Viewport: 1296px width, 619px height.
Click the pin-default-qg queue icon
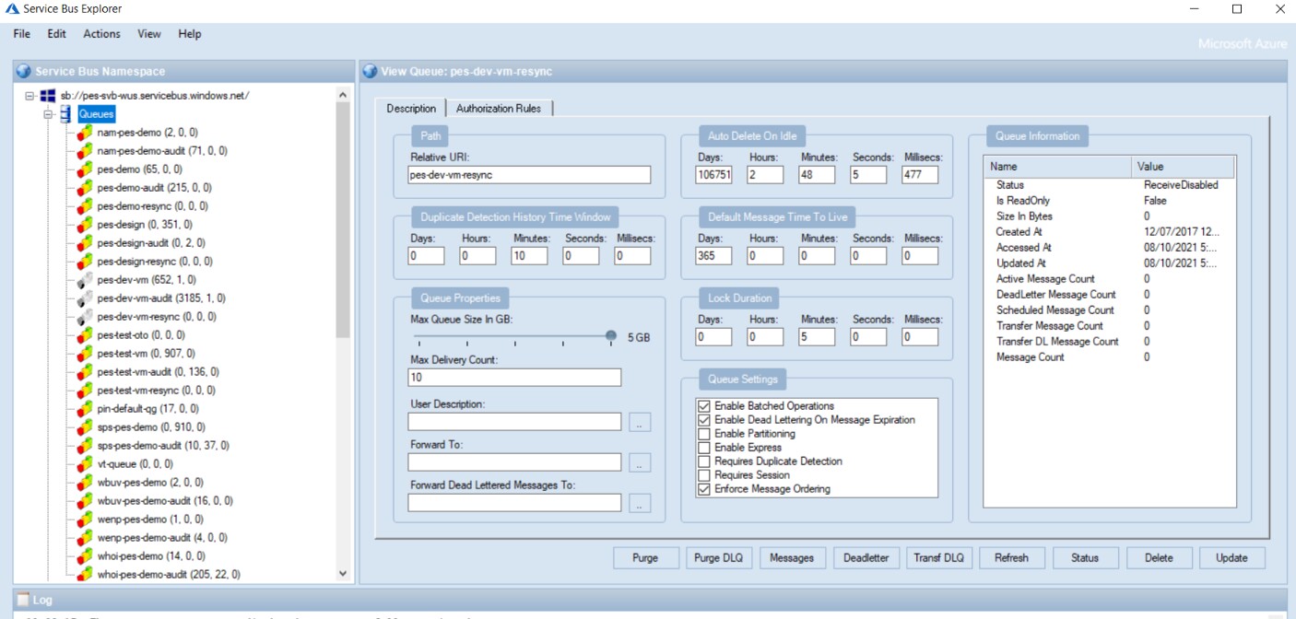tap(84, 409)
